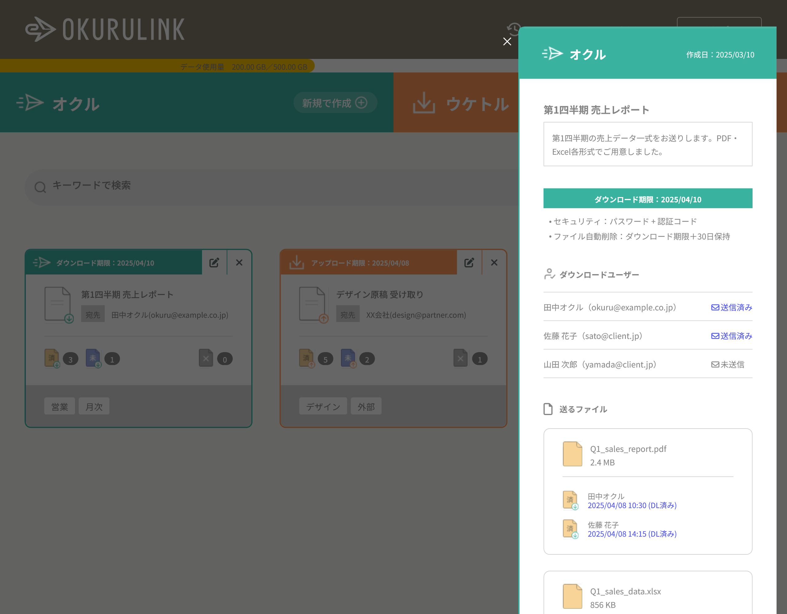Image resolution: width=787 pixels, height=614 pixels.
Task: Click 未送信 status for 山田 次郎
Action: tap(728, 365)
